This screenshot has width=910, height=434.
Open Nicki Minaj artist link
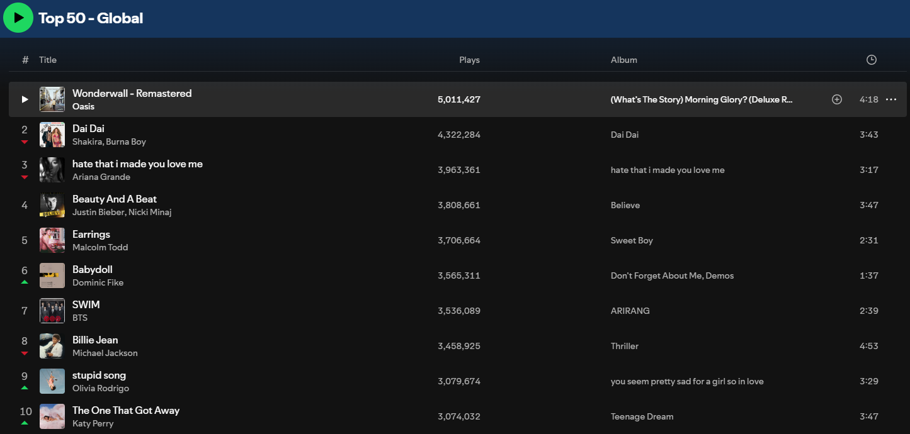tap(150, 212)
